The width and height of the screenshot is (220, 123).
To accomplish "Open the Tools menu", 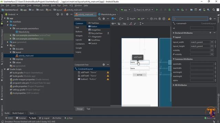I will (x=65, y=5).
